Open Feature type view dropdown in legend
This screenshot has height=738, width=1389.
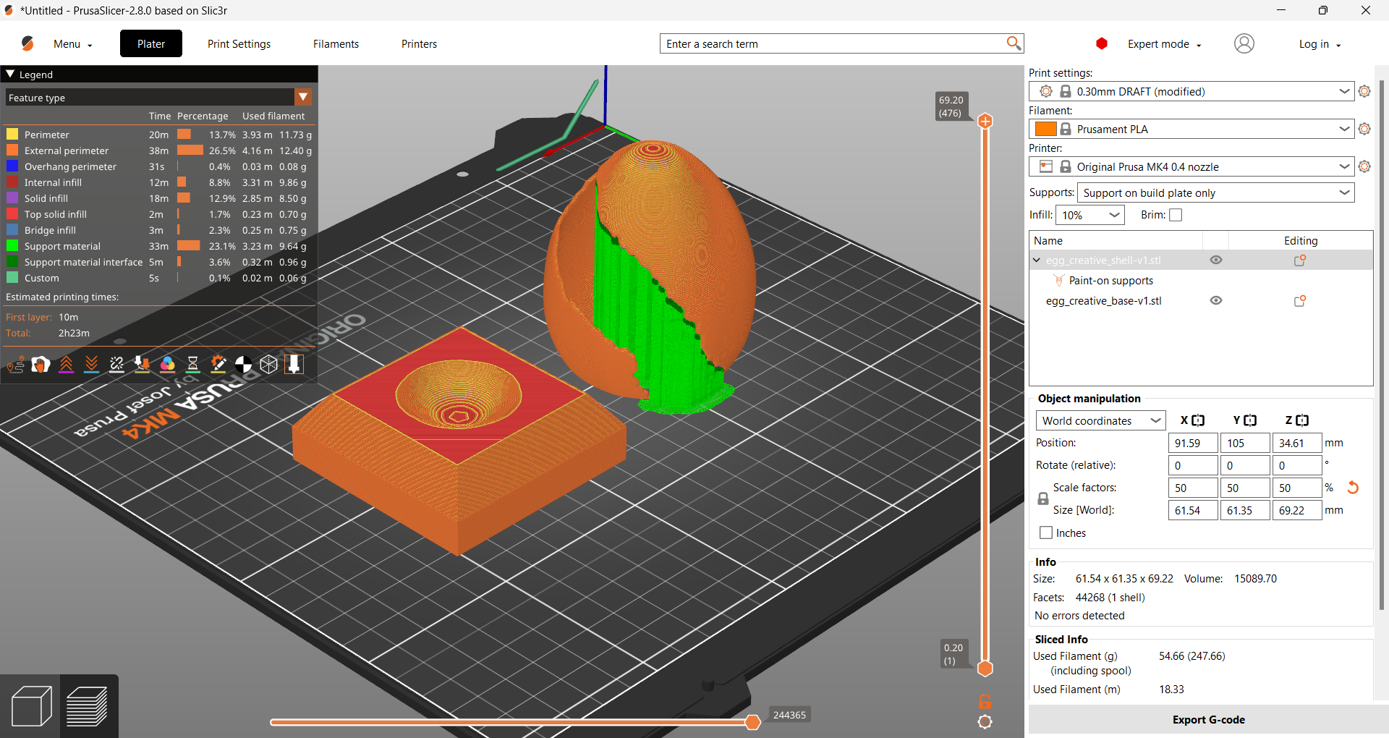pos(303,97)
